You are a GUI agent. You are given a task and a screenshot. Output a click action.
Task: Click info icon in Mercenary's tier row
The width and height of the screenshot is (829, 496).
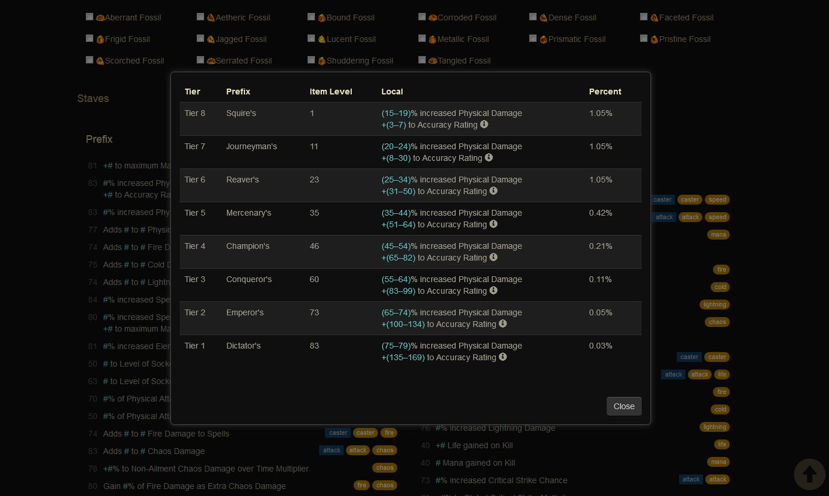pyautogui.click(x=494, y=224)
